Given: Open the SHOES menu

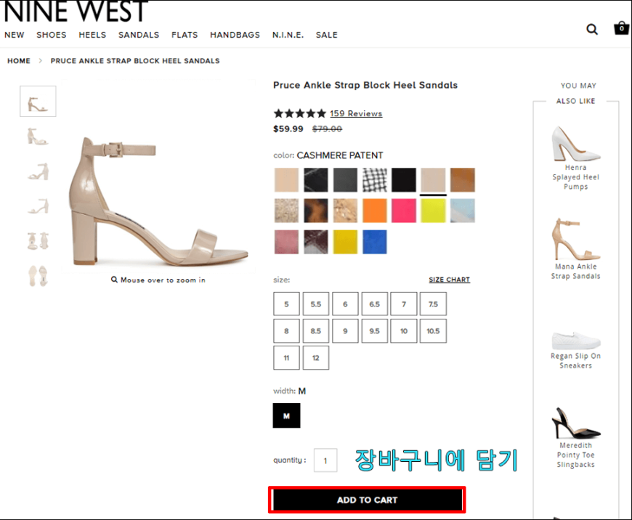Looking at the screenshot, I should [51, 35].
